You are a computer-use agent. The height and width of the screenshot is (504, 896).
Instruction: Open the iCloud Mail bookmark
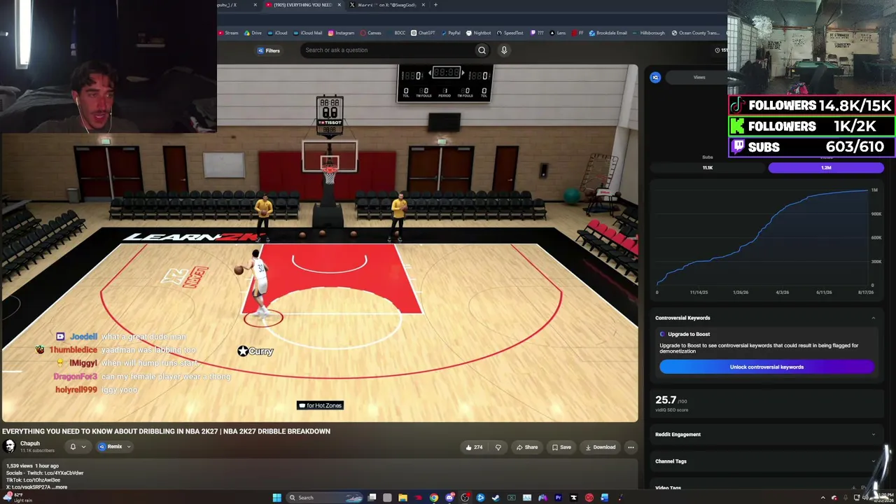pyautogui.click(x=308, y=33)
